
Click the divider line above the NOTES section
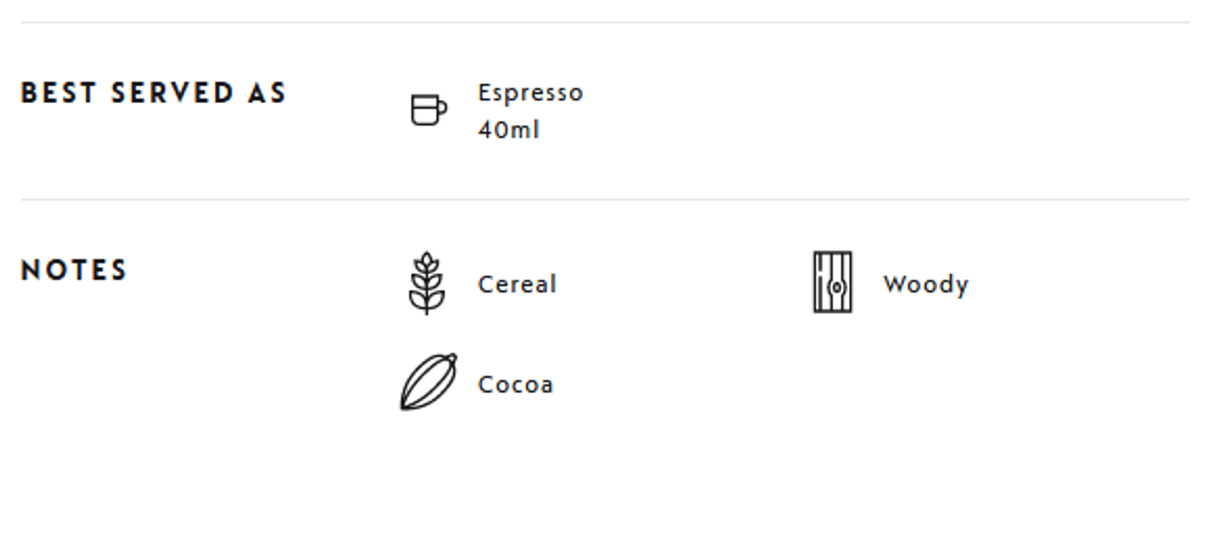[x=605, y=199]
